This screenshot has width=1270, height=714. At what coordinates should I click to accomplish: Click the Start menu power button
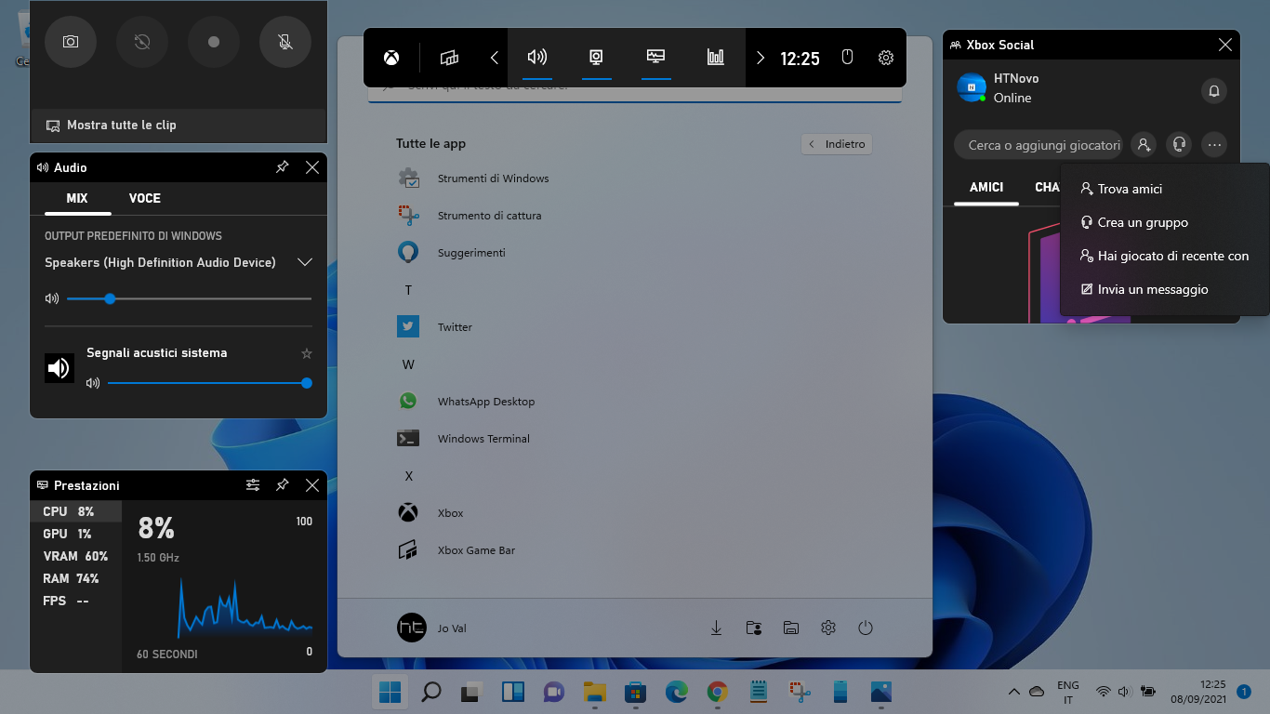pos(866,628)
